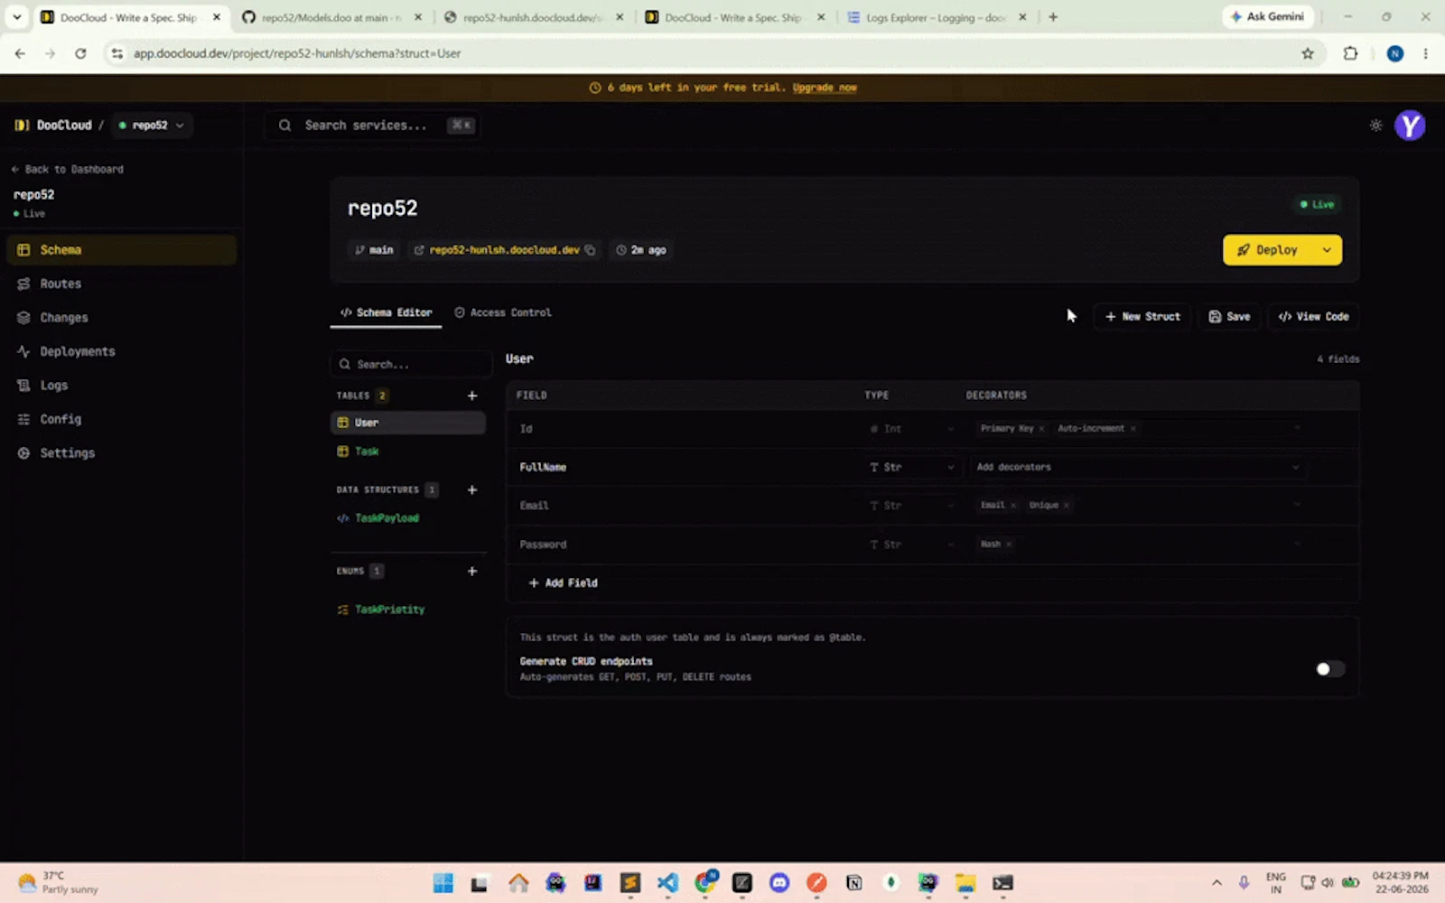The height and width of the screenshot is (903, 1445).
Task: Remove the Unique decorator
Action: point(1067,506)
